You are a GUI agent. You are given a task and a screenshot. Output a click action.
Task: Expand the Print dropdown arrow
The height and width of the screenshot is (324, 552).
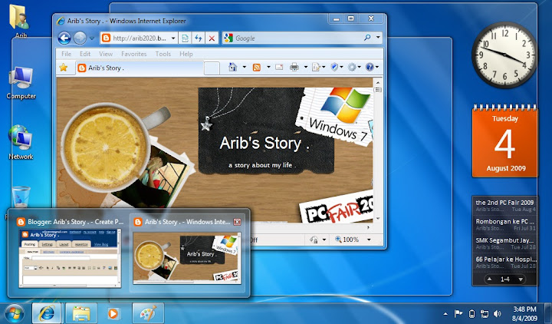(x=306, y=67)
